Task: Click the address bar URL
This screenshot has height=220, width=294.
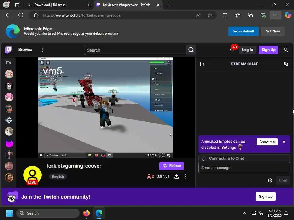Action: (x=82, y=15)
